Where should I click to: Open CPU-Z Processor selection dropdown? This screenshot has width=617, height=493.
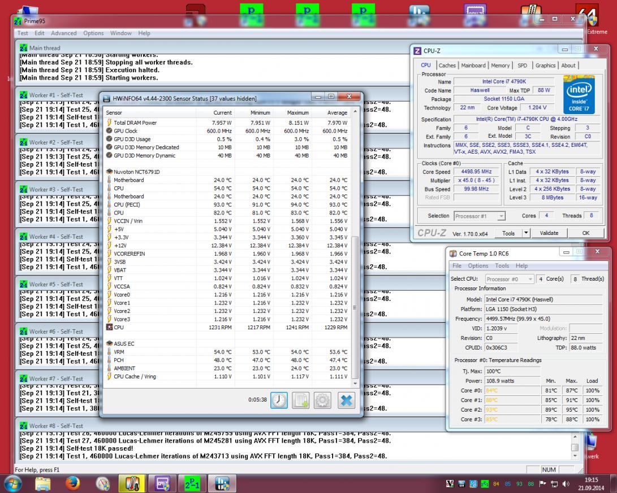coord(479,216)
